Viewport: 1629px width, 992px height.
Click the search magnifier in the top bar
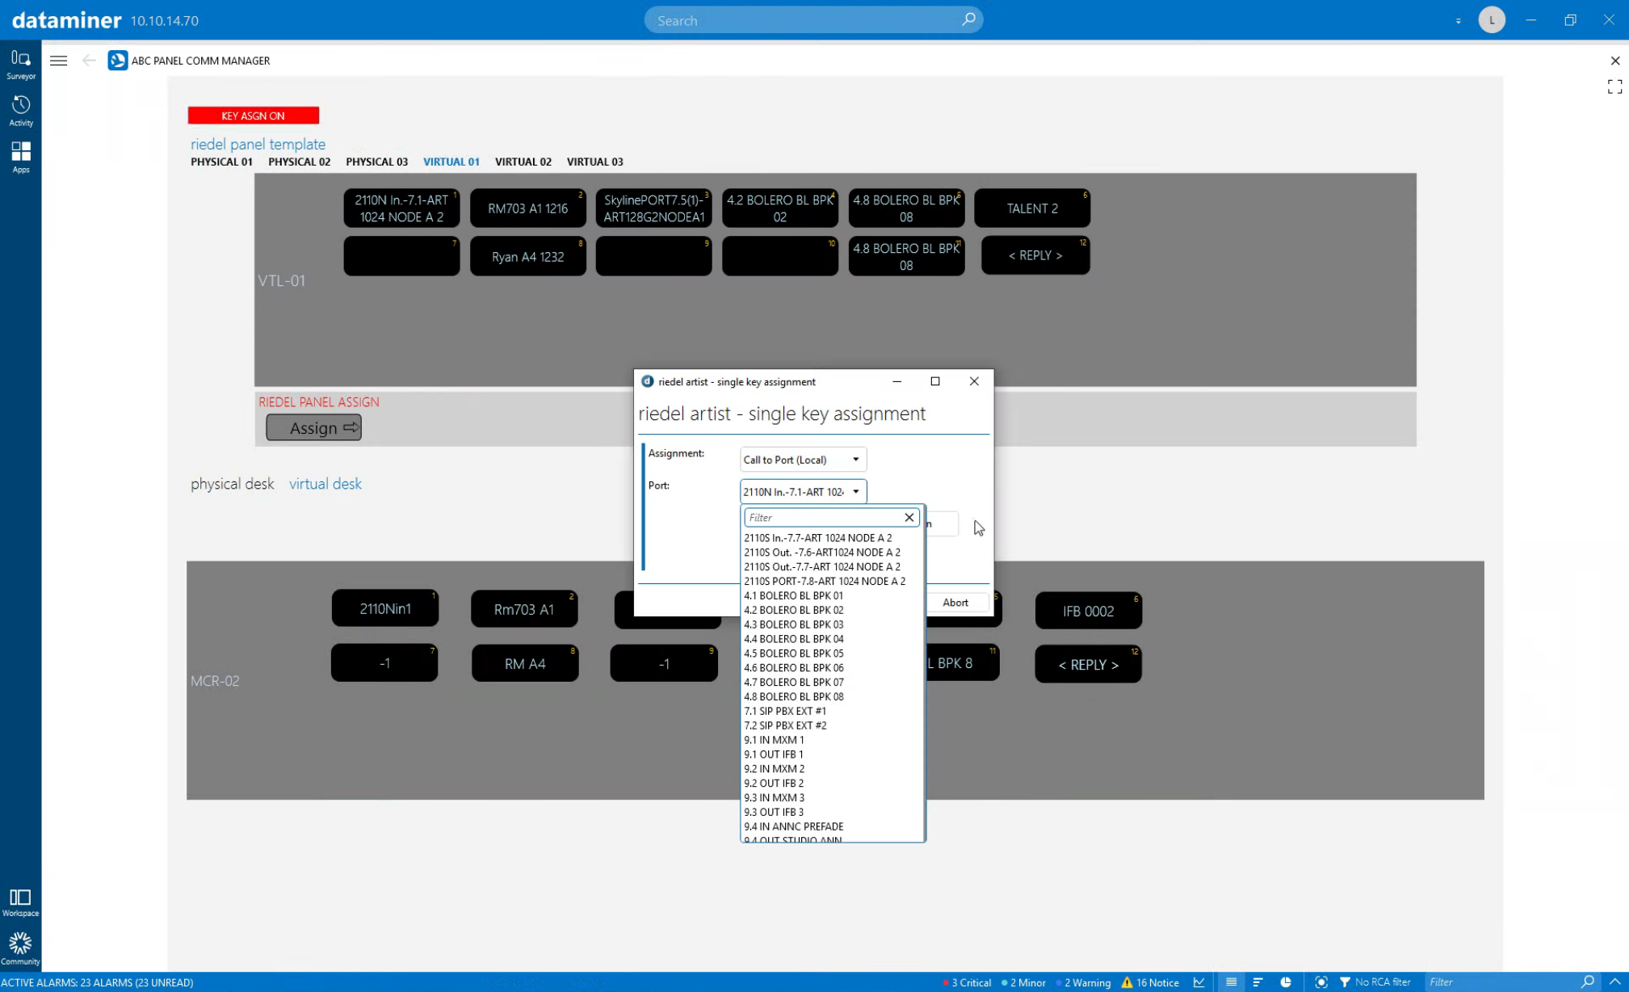tap(968, 19)
